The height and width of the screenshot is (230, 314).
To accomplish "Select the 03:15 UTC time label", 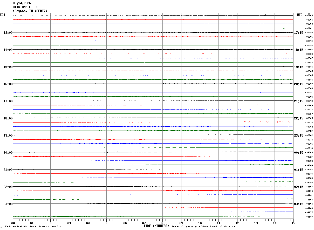I will click(298, 204).
